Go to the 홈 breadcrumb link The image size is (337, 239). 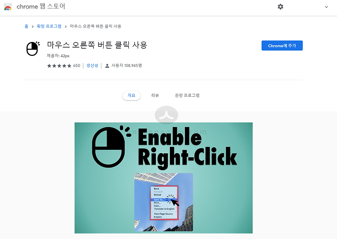[26, 26]
